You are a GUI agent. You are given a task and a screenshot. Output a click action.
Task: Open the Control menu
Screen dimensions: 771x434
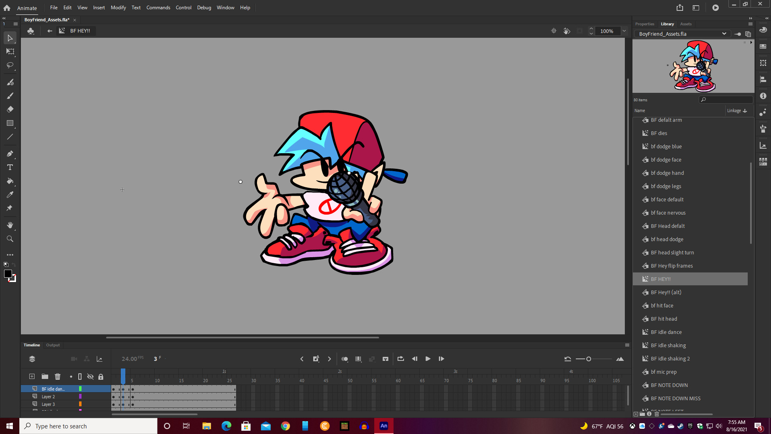pos(184,8)
